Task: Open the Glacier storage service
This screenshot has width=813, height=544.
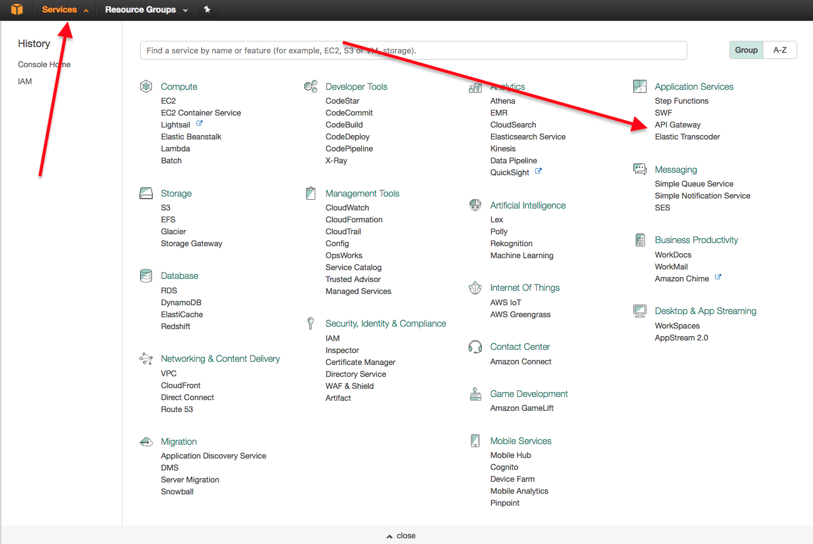Action: (x=173, y=232)
